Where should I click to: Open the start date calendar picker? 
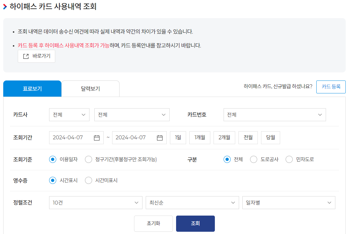pos(97,137)
